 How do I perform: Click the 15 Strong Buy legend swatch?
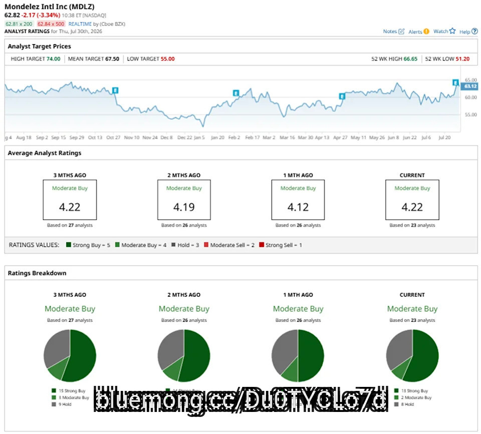click(54, 391)
